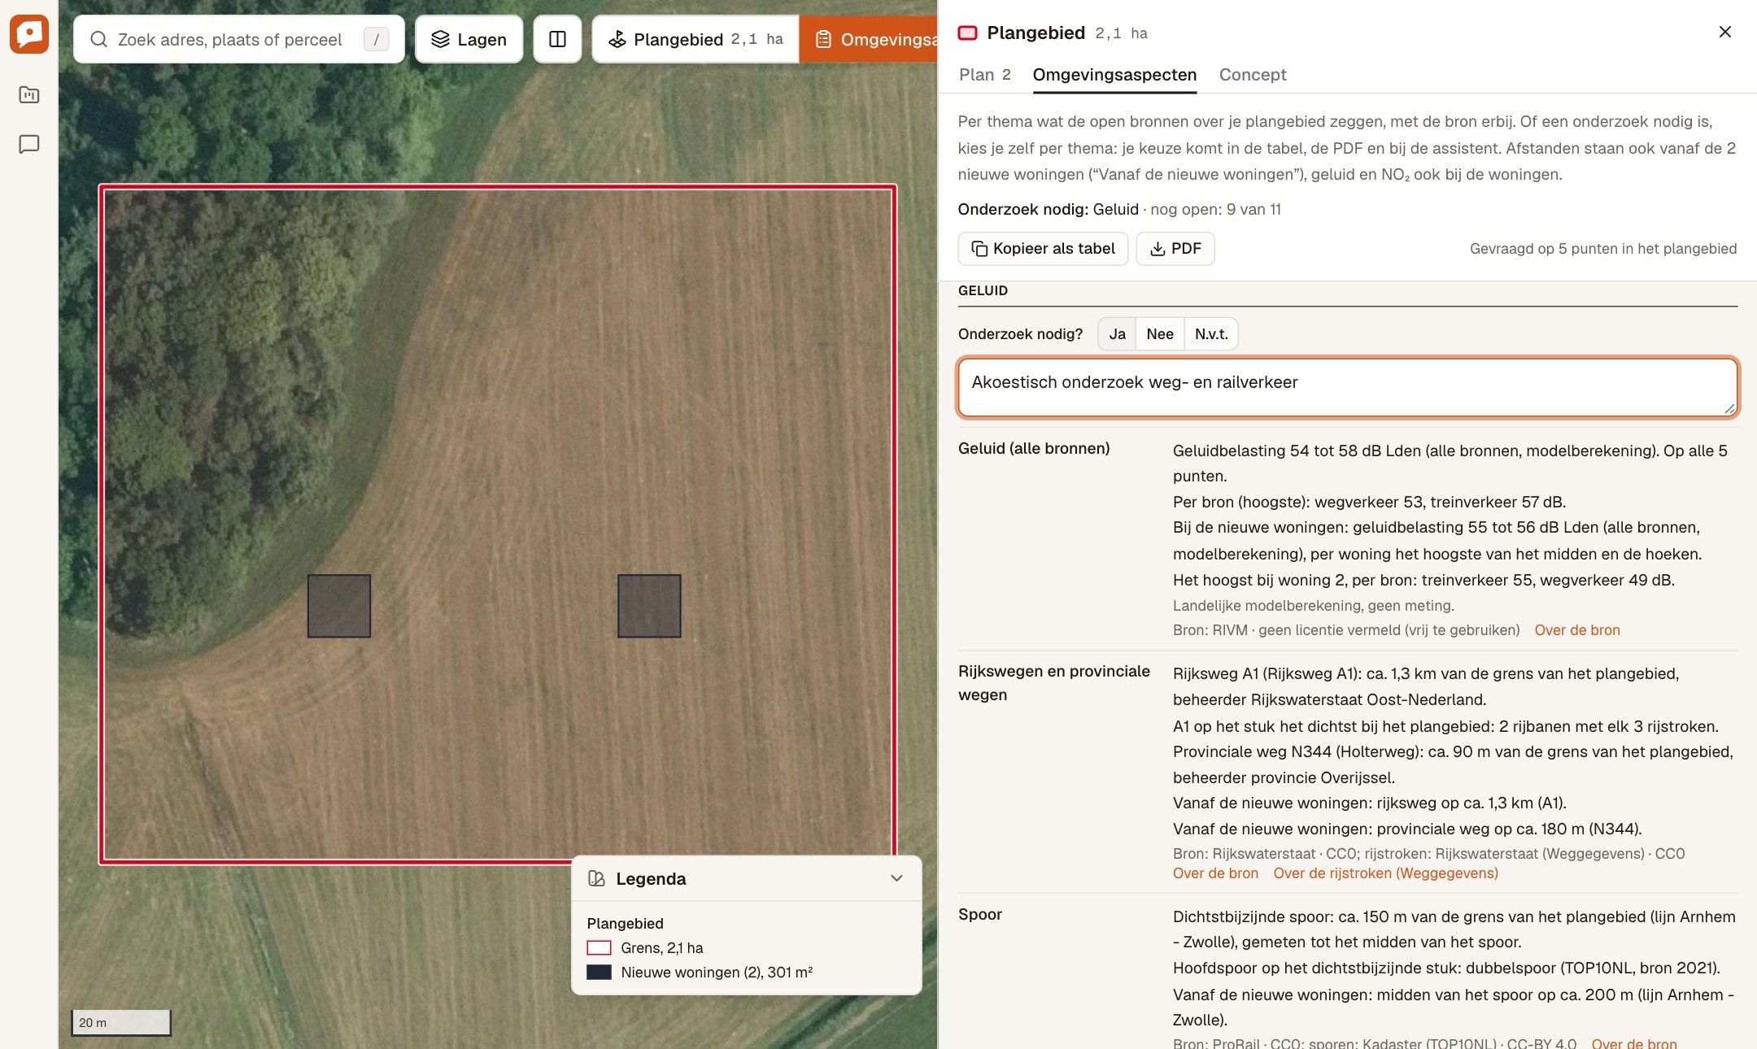The image size is (1757, 1049).
Task: Click the Legenda map icon
Action: click(x=596, y=878)
